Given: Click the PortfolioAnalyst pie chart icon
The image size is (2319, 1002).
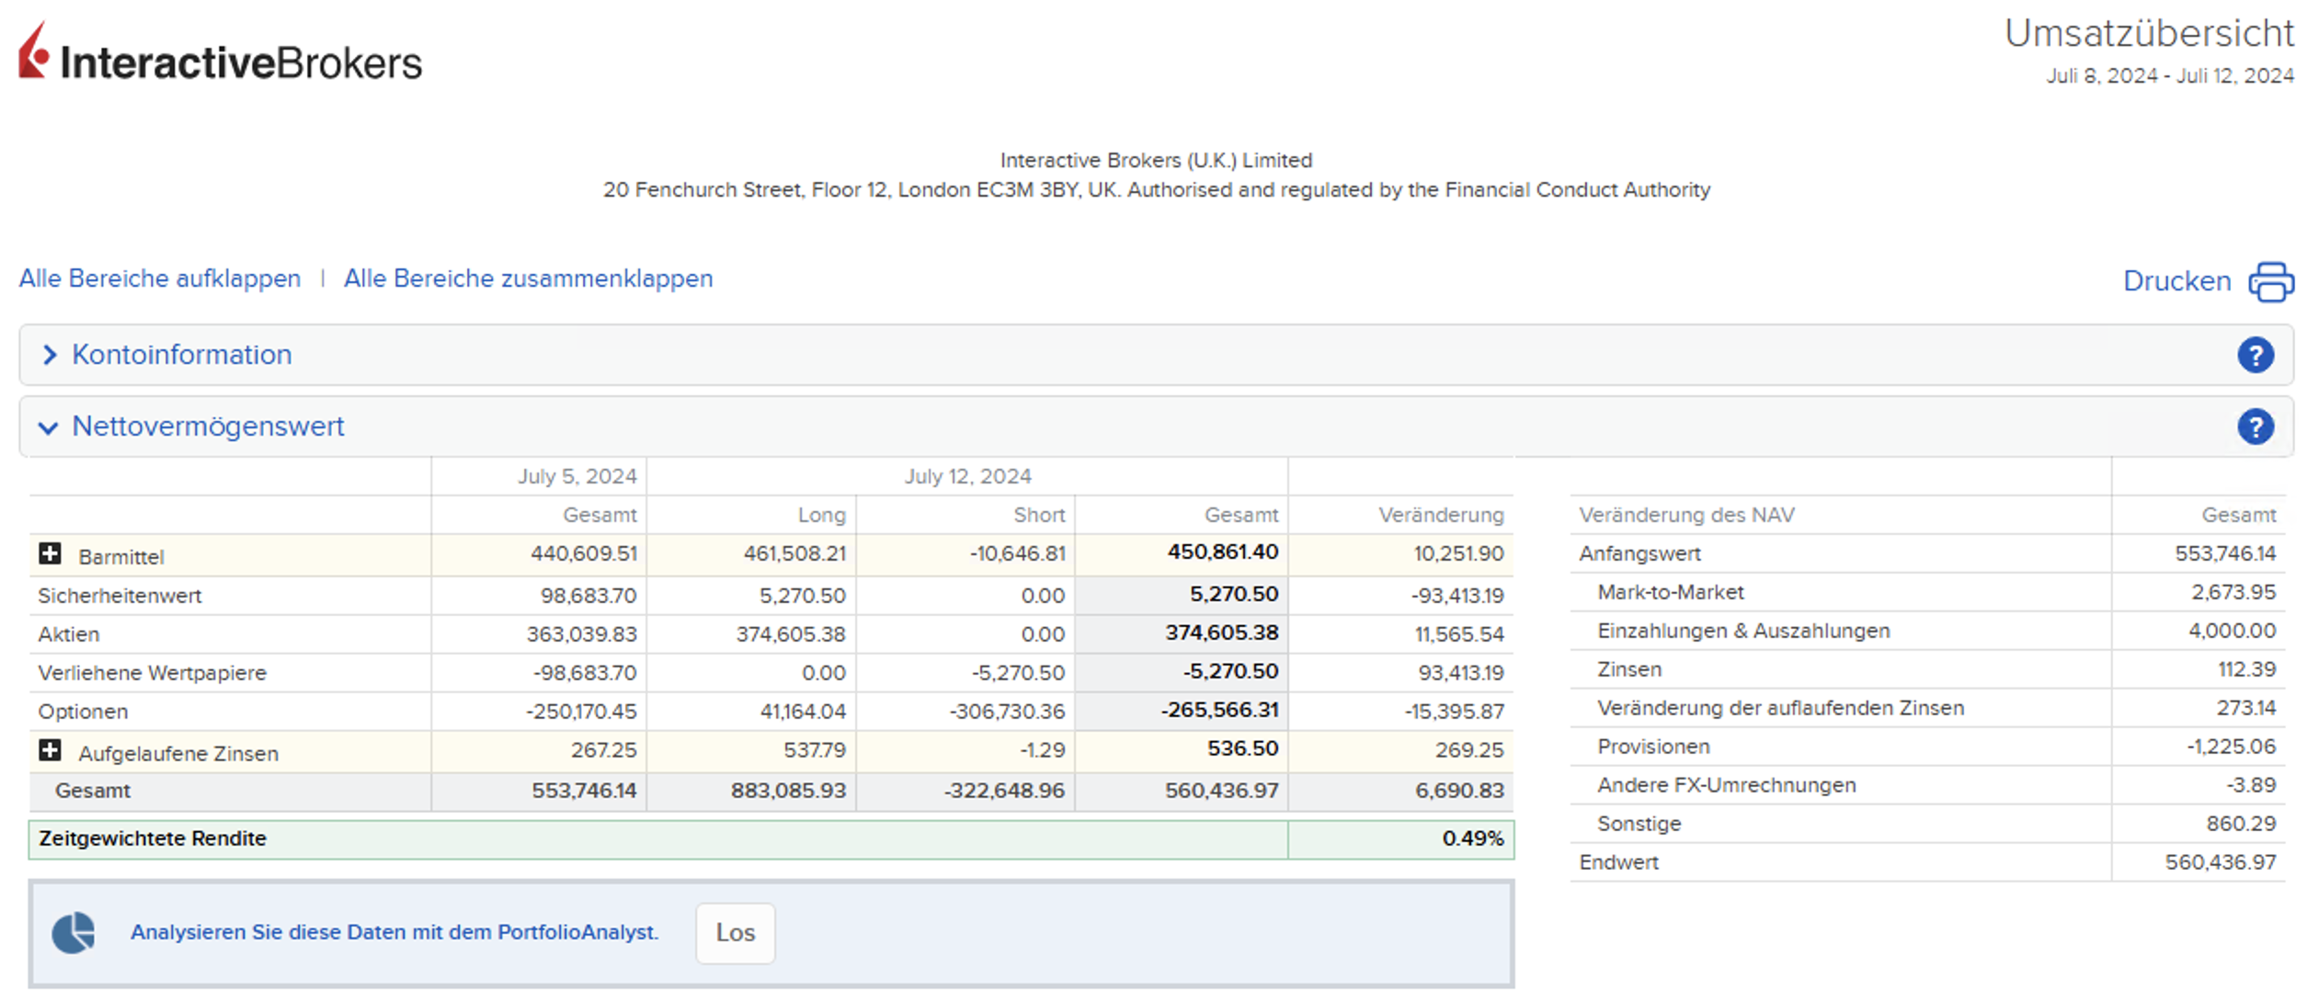Looking at the screenshot, I should [x=74, y=932].
